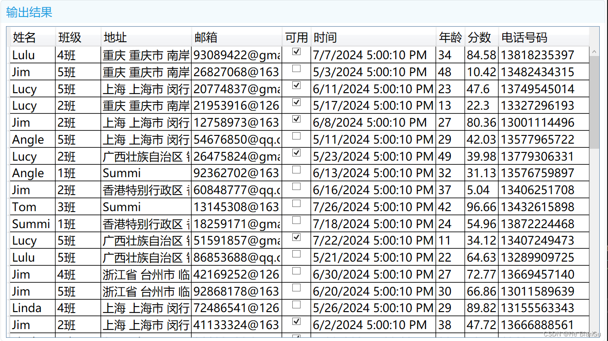
Task: Tick the checkbox in row dated 6/16/2024
Action: pyautogui.click(x=296, y=187)
